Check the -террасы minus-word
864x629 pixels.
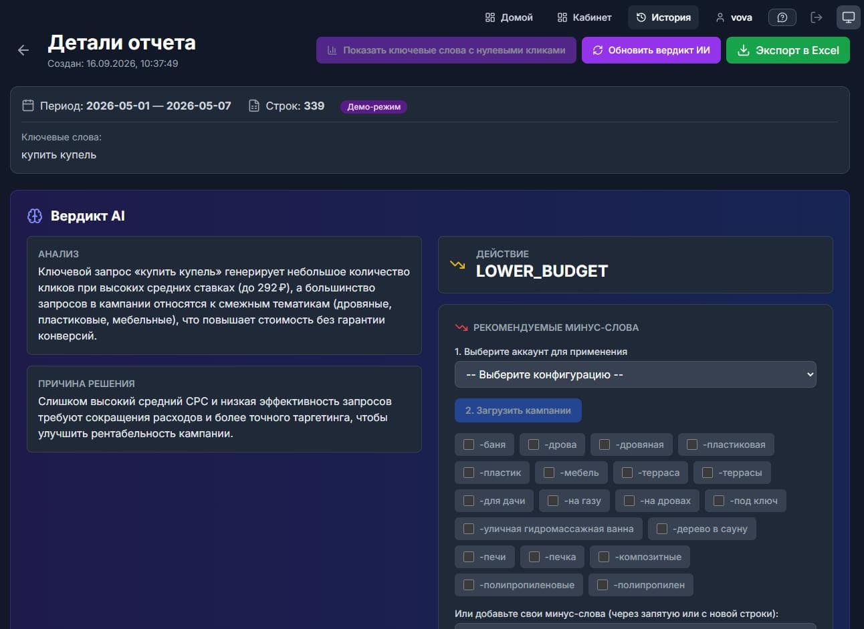tap(708, 473)
